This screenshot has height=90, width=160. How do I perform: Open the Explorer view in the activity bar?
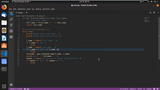click(11, 13)
